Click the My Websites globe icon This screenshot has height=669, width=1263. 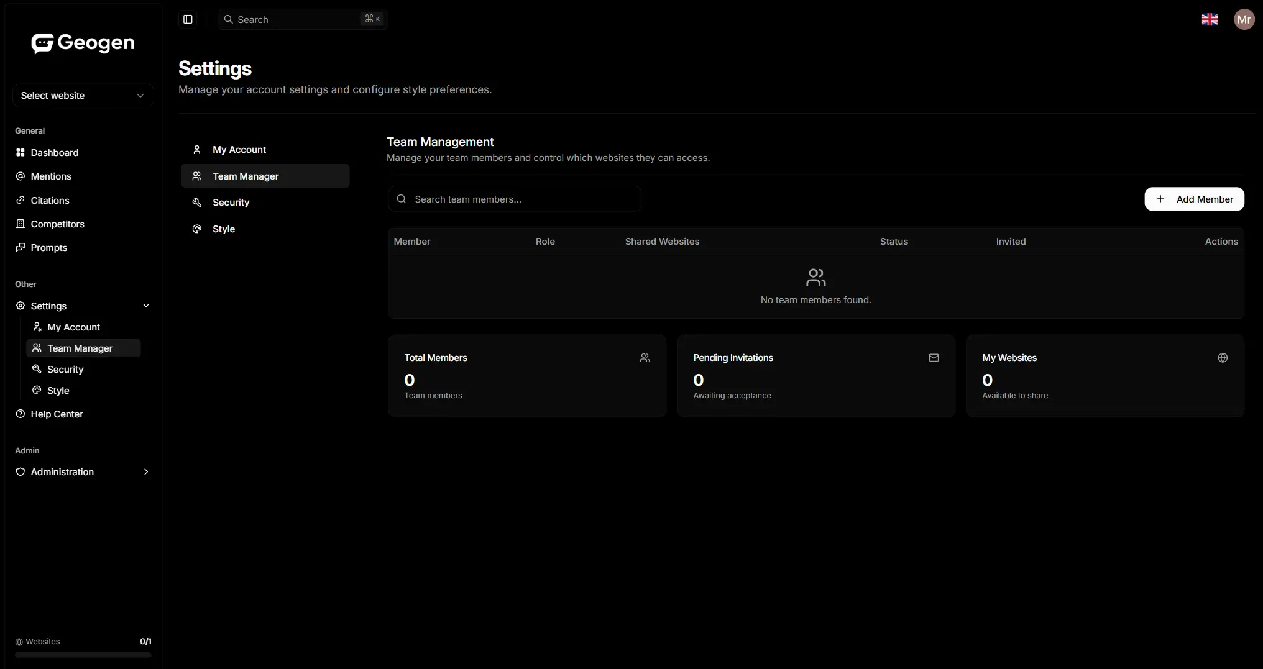tap(1223, 358)
